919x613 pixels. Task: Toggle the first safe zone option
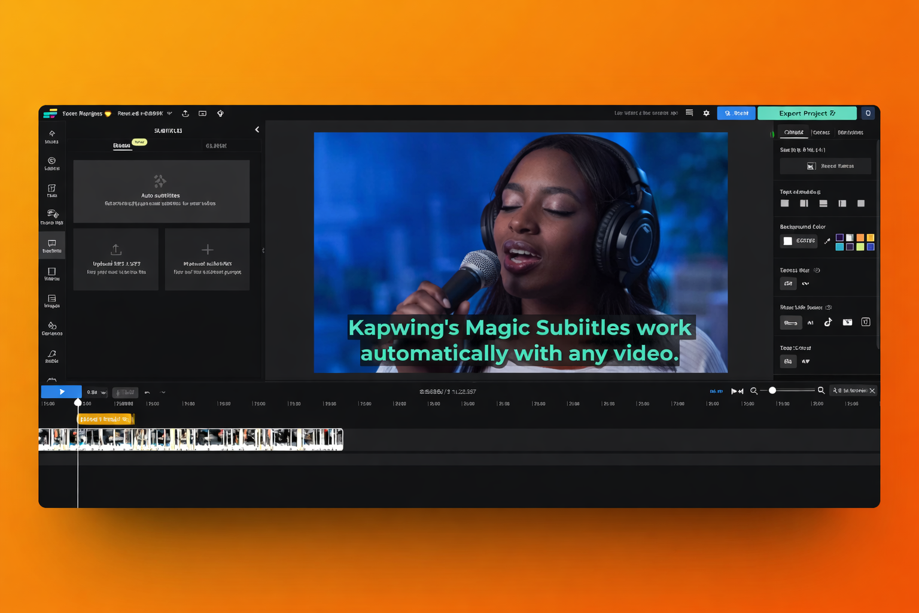point(790,322)
